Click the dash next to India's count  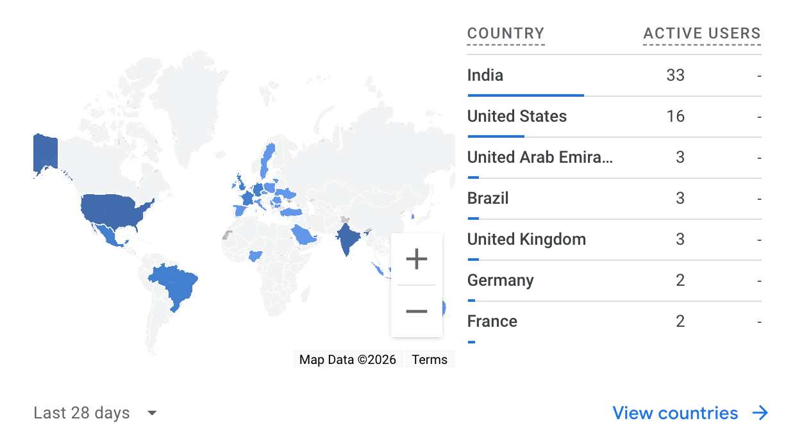click(759, 75)
